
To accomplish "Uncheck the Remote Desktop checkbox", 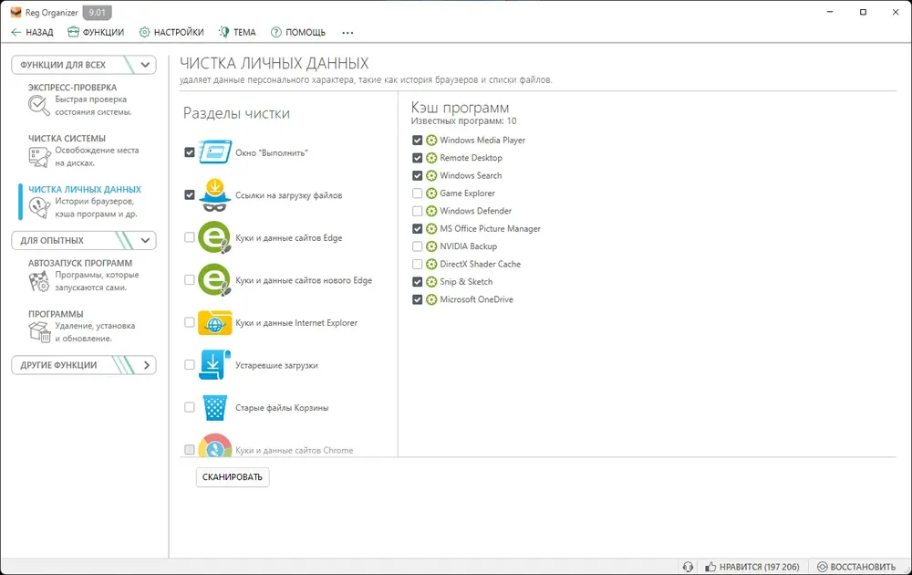I will coord(417,158).
